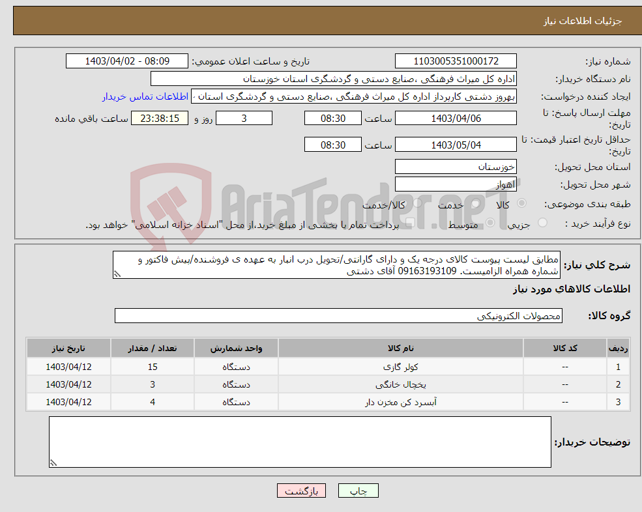Click the announcement date field 1403/04/02 - 08:09
642x512 pixels.
[127, 61]
